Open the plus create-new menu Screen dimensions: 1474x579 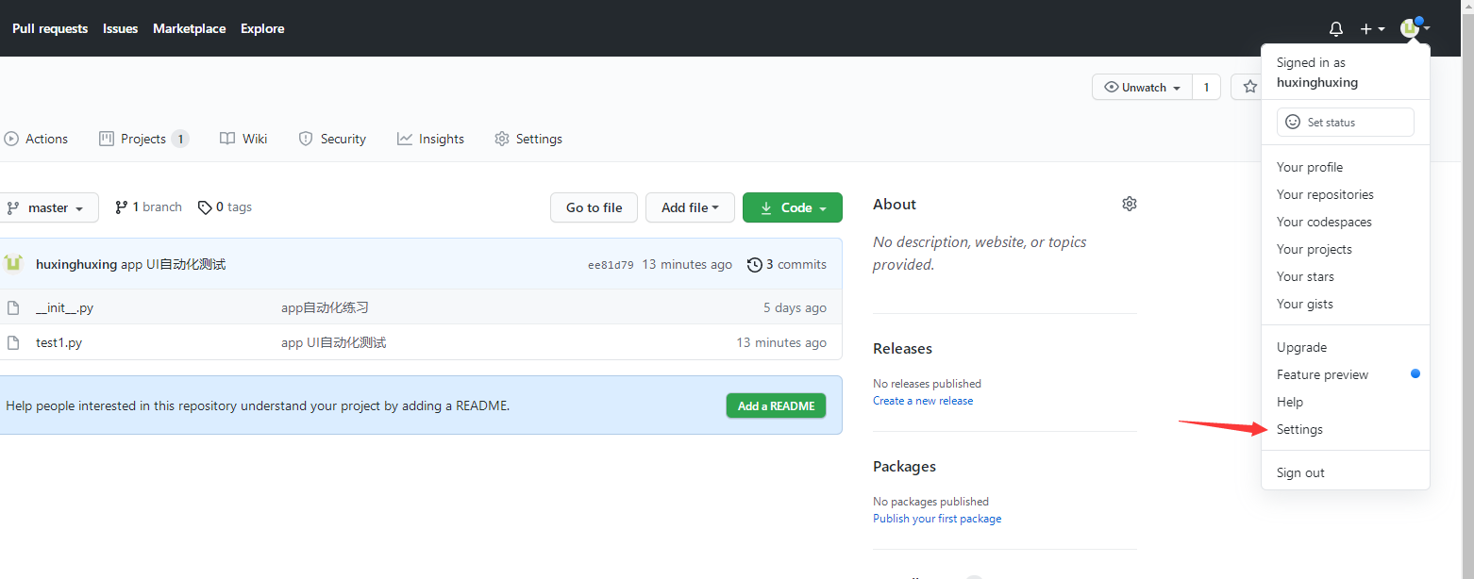pyautogui.click(x=1372, y=29)
